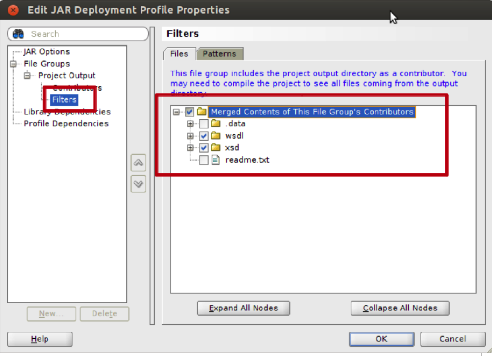
Task: Collapse the File Groups tree node
Action: click(13, 64)
